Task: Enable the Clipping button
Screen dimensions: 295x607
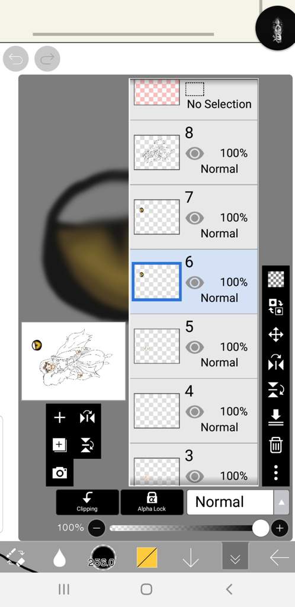Action: click(x=88, y=502)
